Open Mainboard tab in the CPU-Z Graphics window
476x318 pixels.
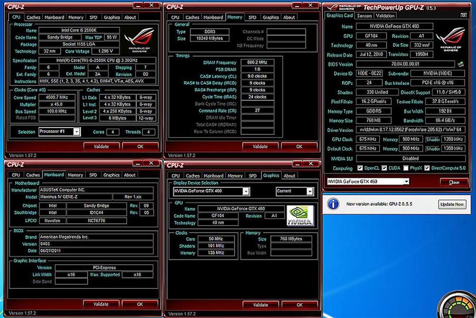pos(213,176)
